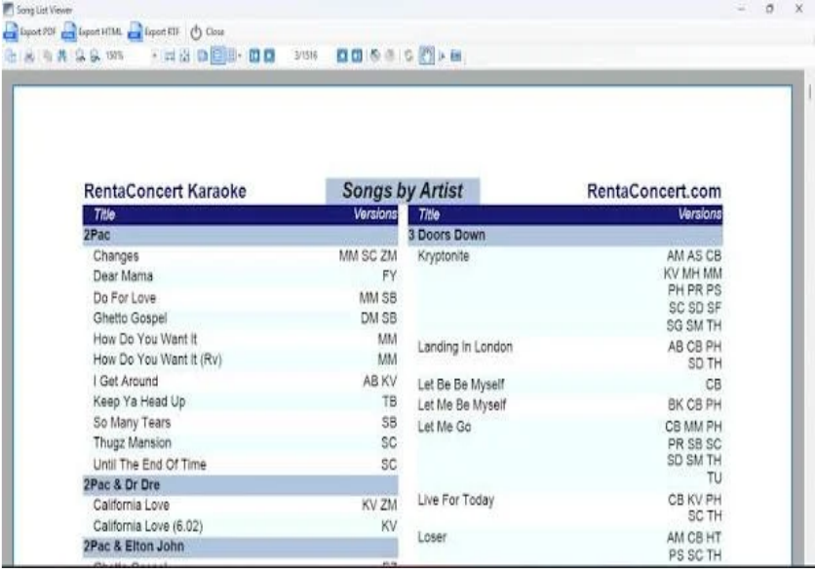Click the zoom in magnifier icon
The height and width of the screenshot is (569, 815).
tap(80, 56)
